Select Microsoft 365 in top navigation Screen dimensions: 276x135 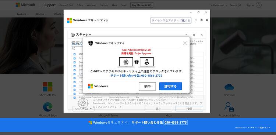click(66, 5)
